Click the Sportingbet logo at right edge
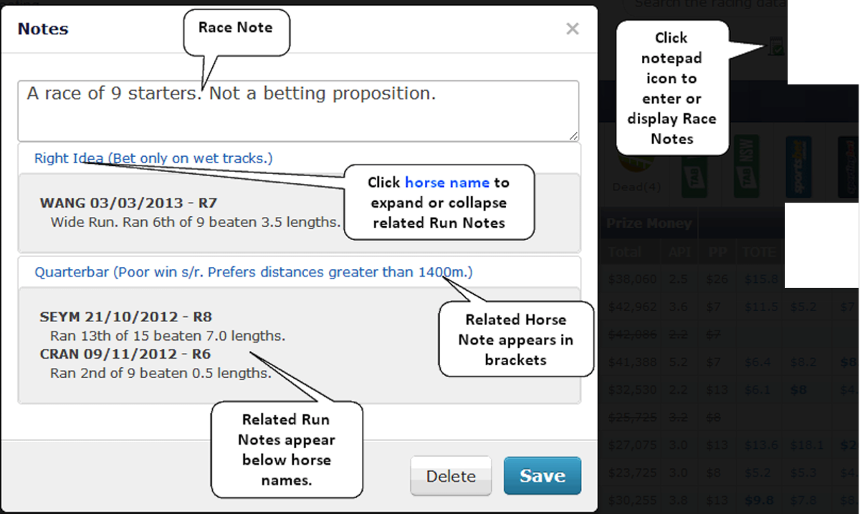 pos(848,168)
